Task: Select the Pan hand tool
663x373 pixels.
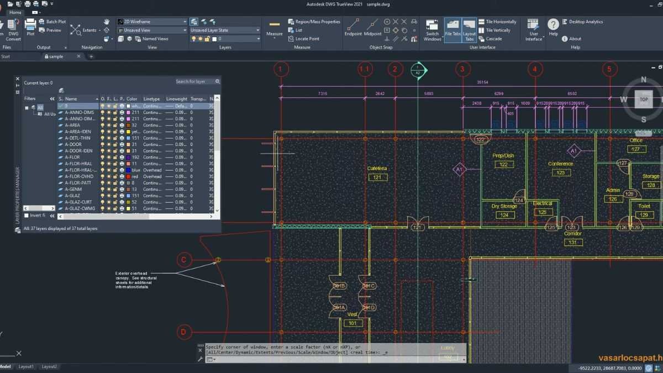Action: click(107, 22)
